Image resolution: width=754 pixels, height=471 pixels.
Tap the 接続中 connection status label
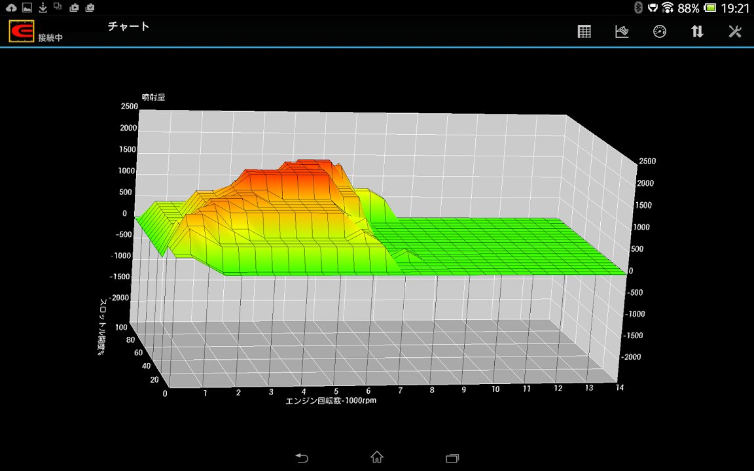coord(50,38)
